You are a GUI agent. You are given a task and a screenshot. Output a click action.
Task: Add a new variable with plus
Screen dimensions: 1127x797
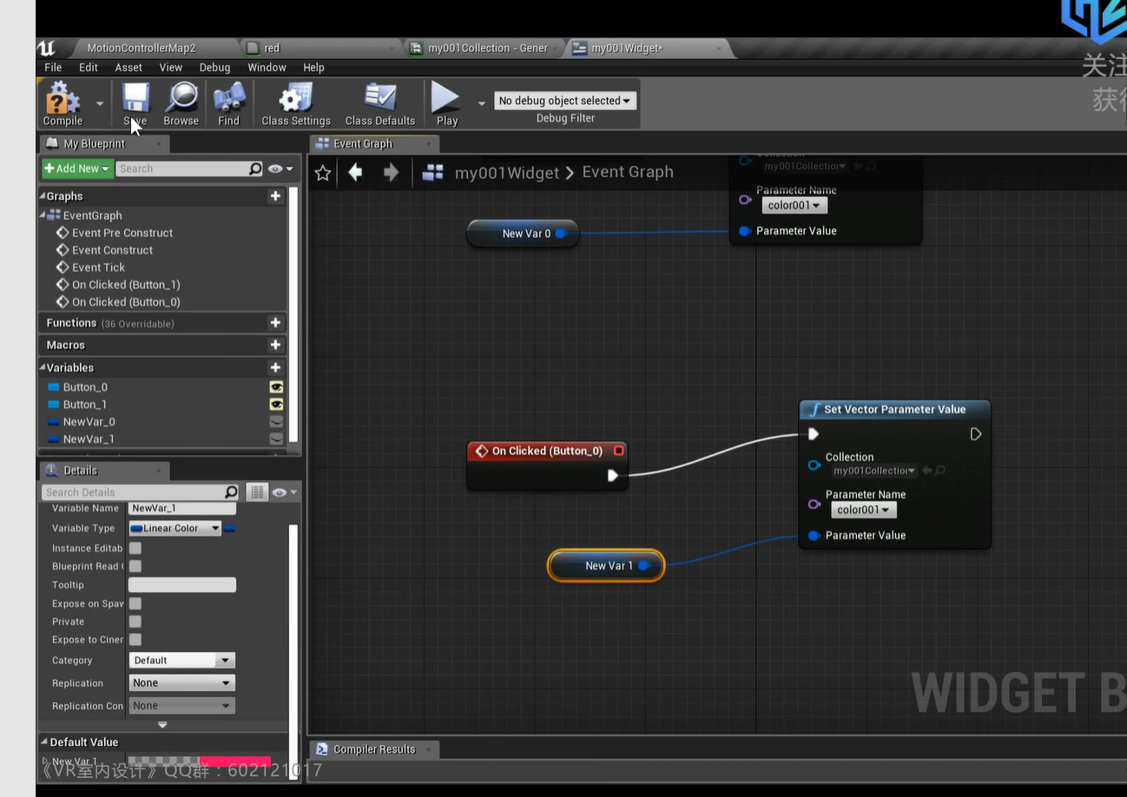[275, 367]
